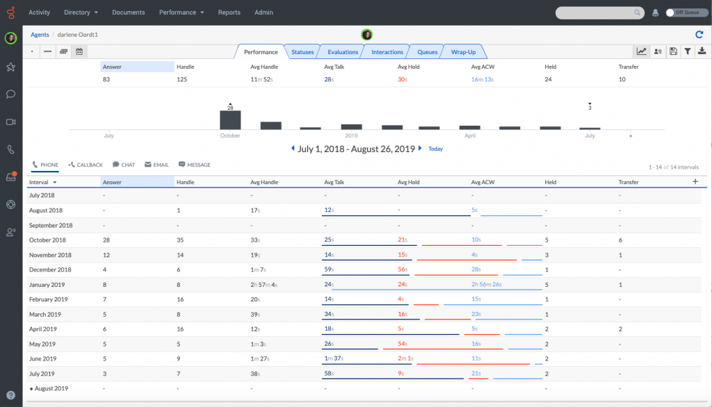Switch to the Queues tab
The width and height of the screenshot is (712, 407).
(x=426, y=51)
